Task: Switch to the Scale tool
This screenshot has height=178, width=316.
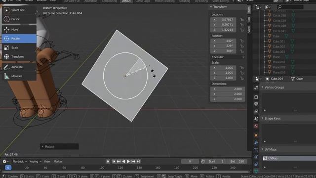Action: click(x=19, y=47)
